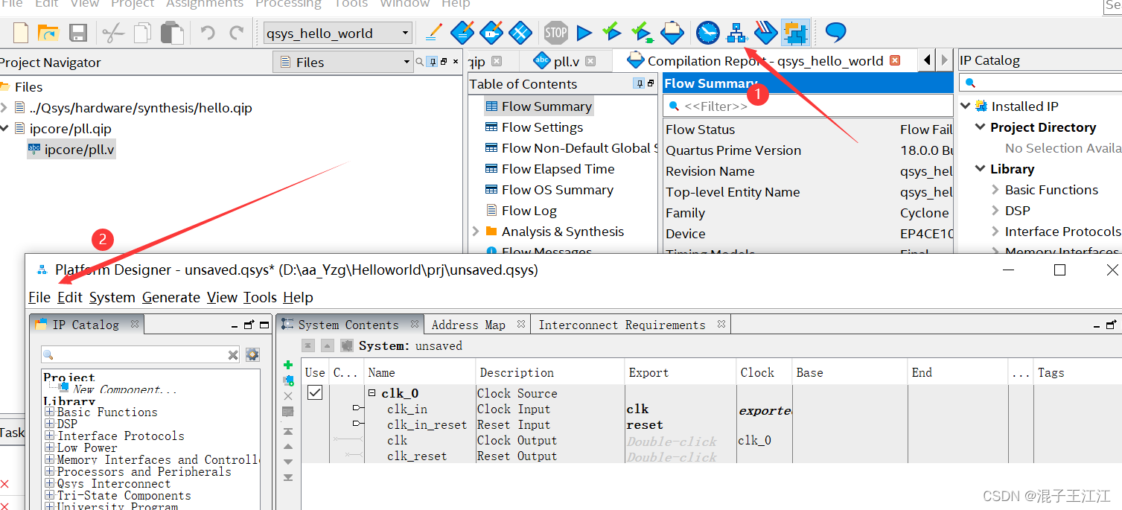Expand the hello.qip file node
The height and width of the screenshot is (510, 1122).
[4, 108]
